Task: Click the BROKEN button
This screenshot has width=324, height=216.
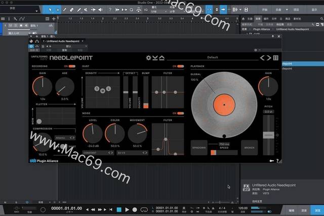Action: tap(250, 148)
